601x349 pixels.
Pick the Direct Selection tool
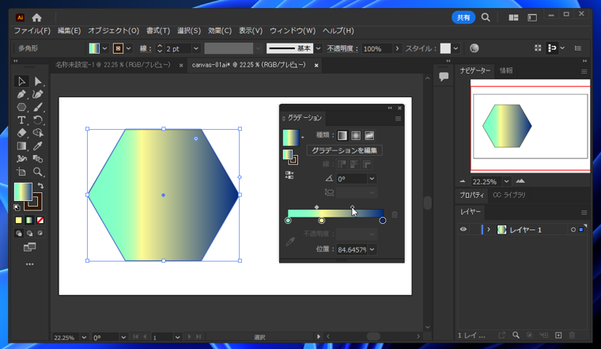[37, 82]
